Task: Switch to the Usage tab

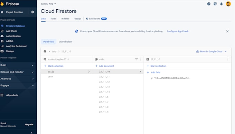Action: [x=78, y=19]
